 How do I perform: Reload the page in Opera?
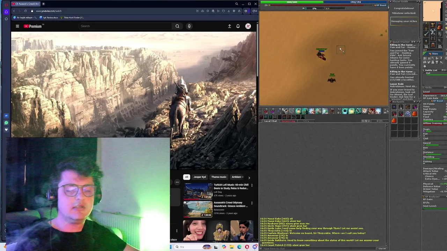coord(25,11)
